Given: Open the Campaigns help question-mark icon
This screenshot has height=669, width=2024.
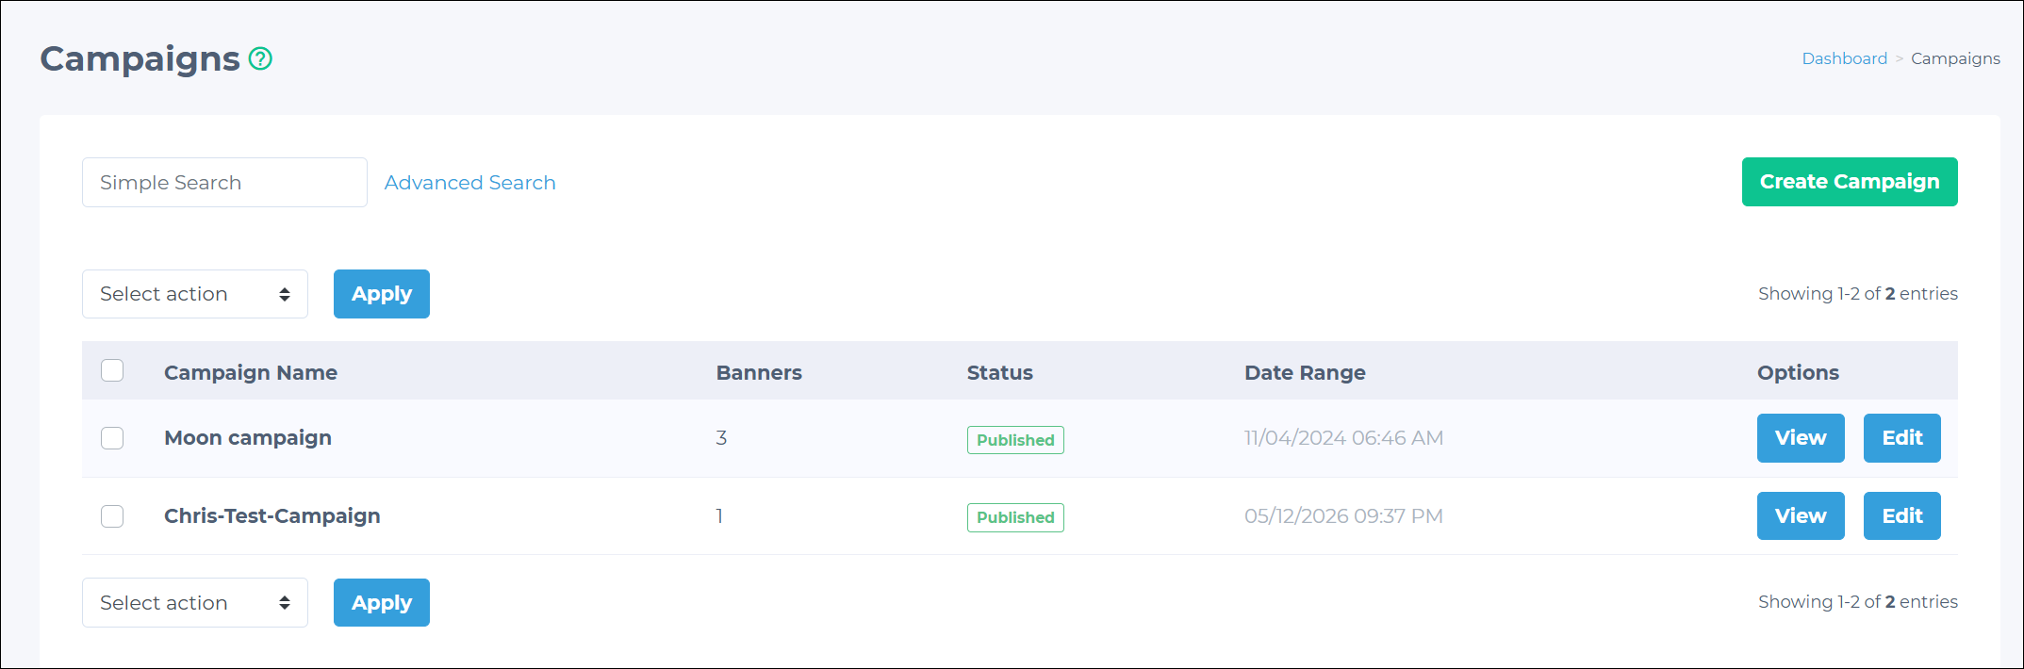Looking at the screenshot, I should click(x=260, y=58).
